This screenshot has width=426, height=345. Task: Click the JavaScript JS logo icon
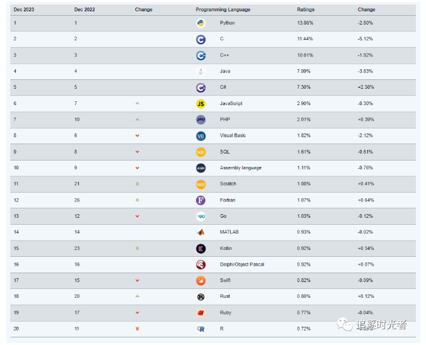[200, 103]
